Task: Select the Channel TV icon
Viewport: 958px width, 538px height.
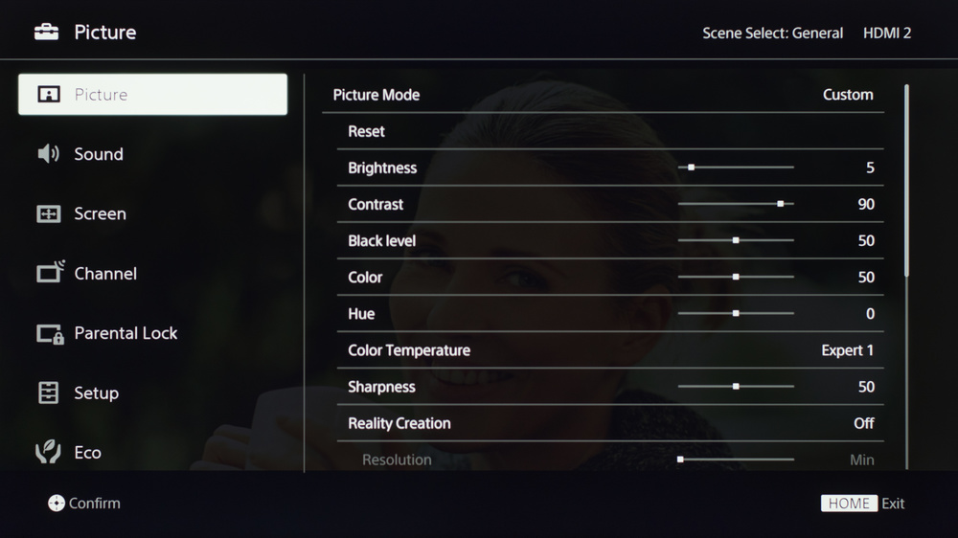Action: point(50,272)
